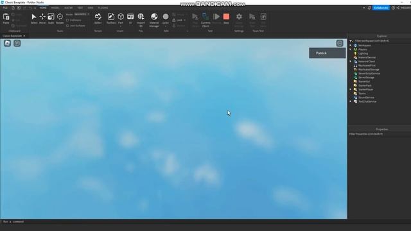
Task: Activate the Move tool
Action: tap(42, 17)
